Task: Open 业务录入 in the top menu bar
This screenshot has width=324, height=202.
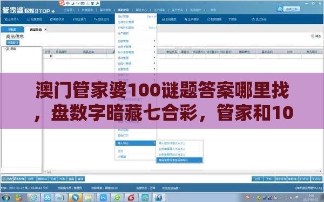Action: (69, 10)
